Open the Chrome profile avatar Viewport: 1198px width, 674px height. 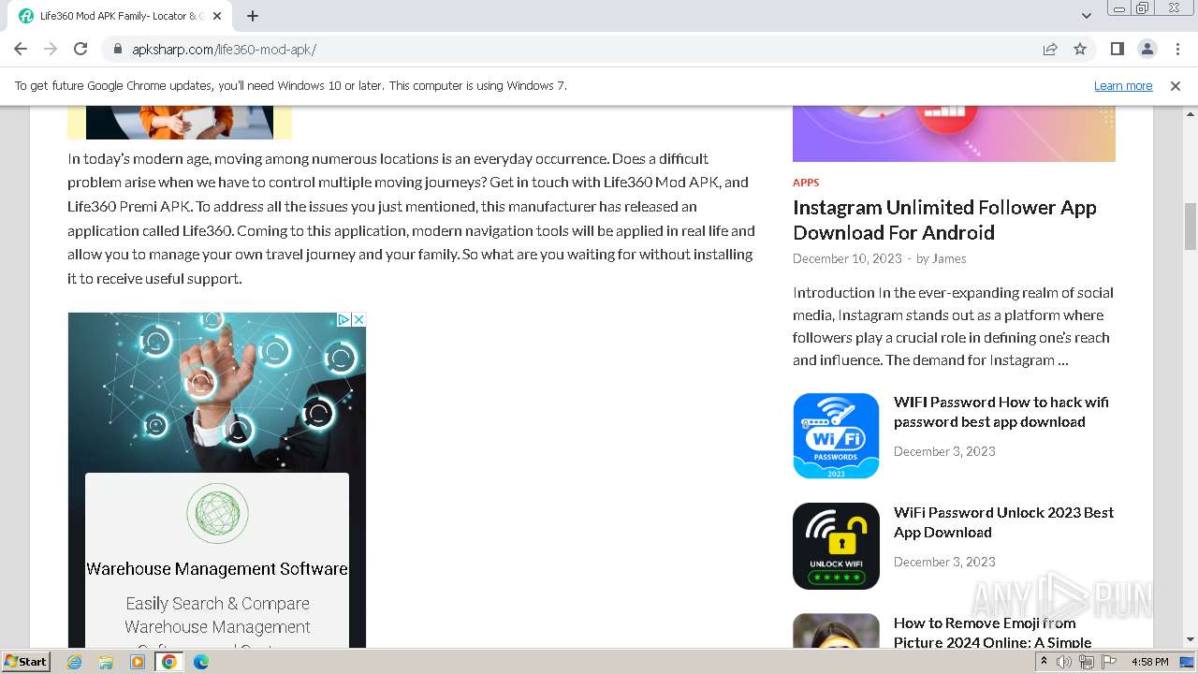(x=1147, y=49)
